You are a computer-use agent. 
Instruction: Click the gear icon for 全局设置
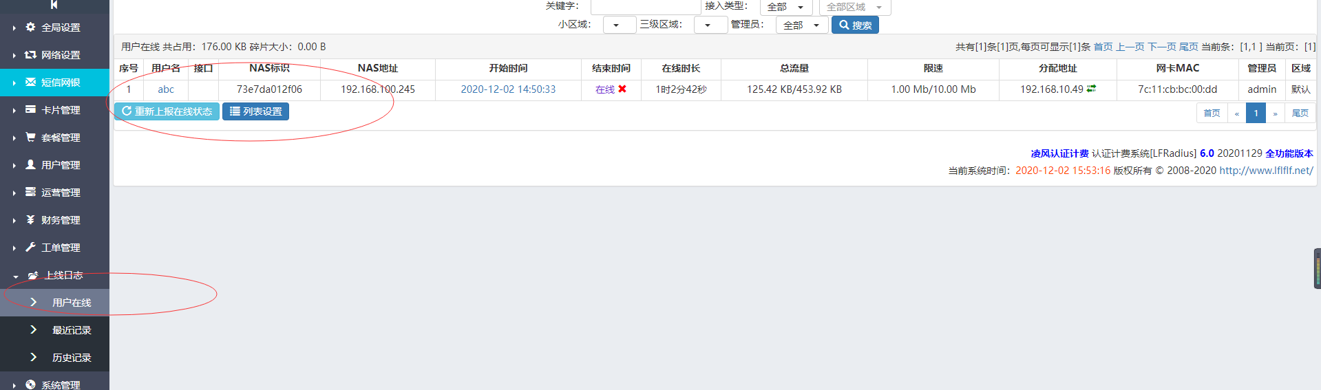(30, 28)
